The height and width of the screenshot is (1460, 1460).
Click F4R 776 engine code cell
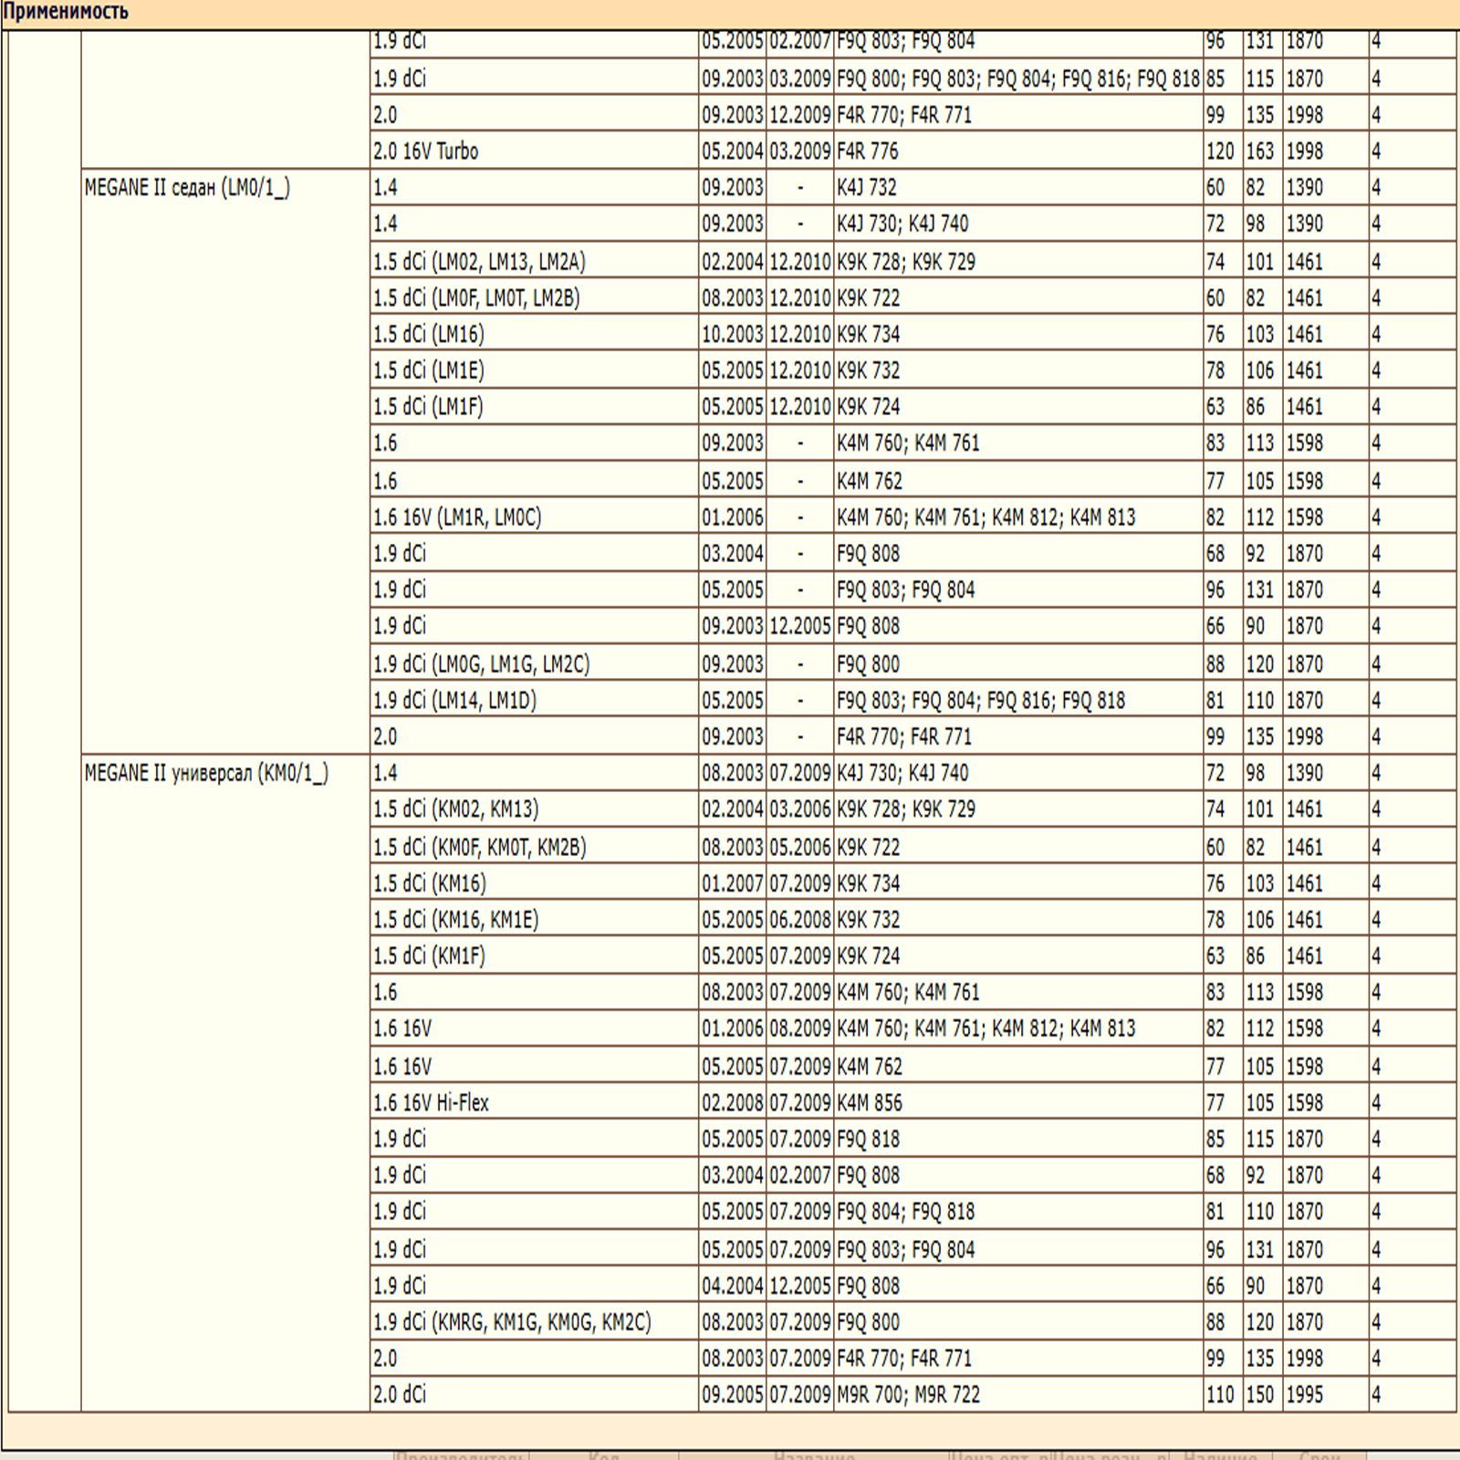1018,151
